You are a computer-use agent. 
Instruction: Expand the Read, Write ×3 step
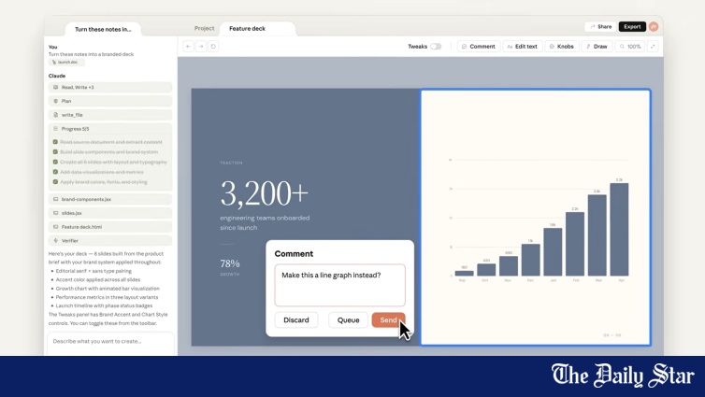(x=110, y=87)
